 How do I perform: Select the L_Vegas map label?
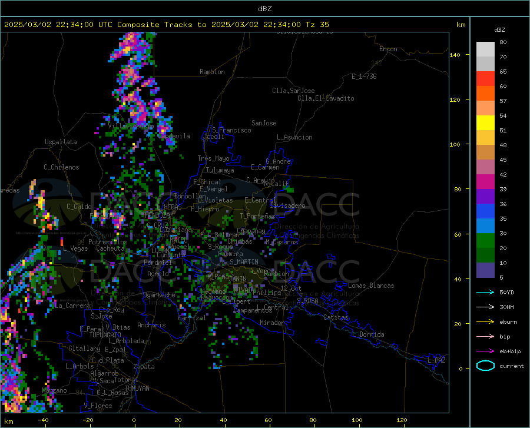75,248
